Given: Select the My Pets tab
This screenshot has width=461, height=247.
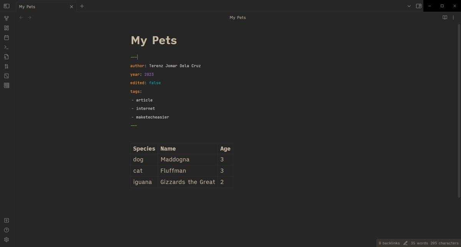Looking at the screenshot, I should pos(42,7).
